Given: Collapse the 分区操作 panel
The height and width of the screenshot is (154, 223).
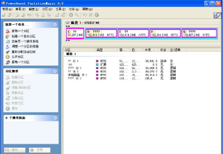Looking at the screenshot, I should (55, 71).
